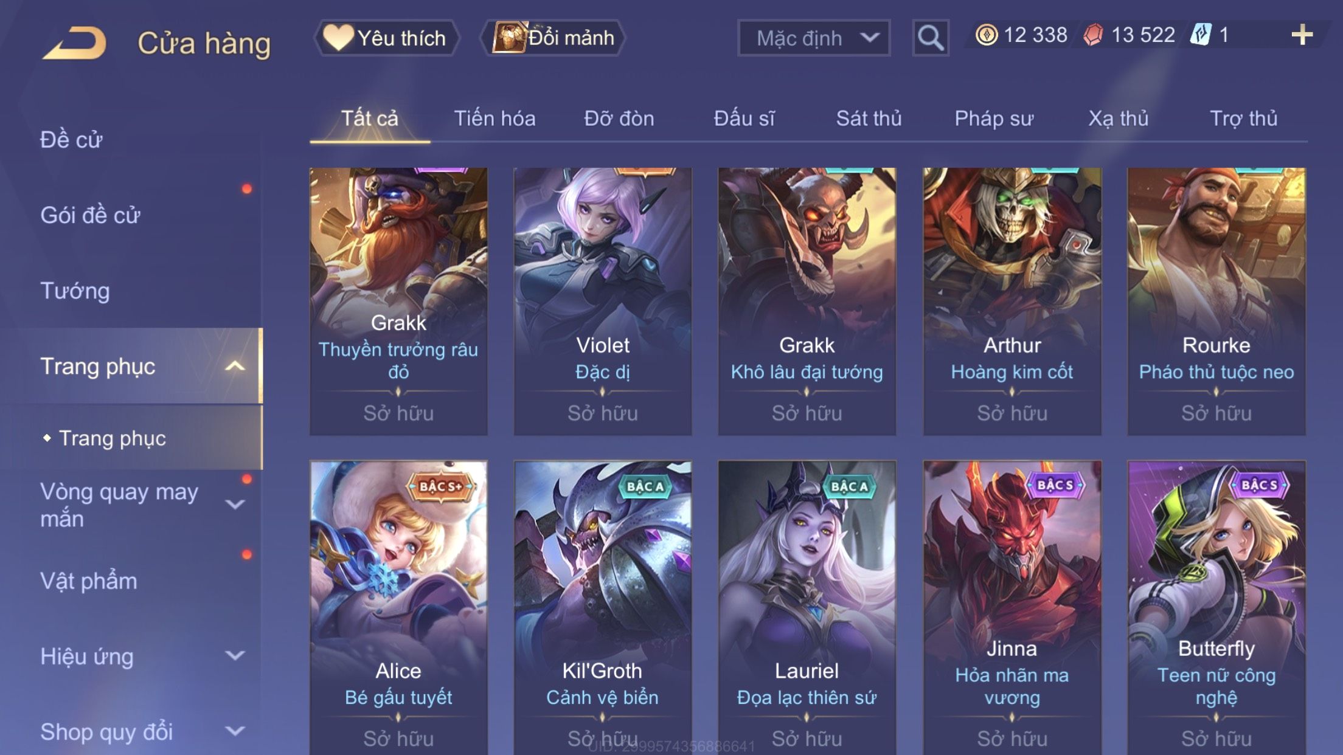The image size is (1343, 755).
Task: Click the blue voucher ticket icon
Action: (x=1201, y=35)
